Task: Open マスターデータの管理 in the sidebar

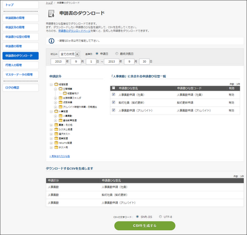Action: click(20, 74)
